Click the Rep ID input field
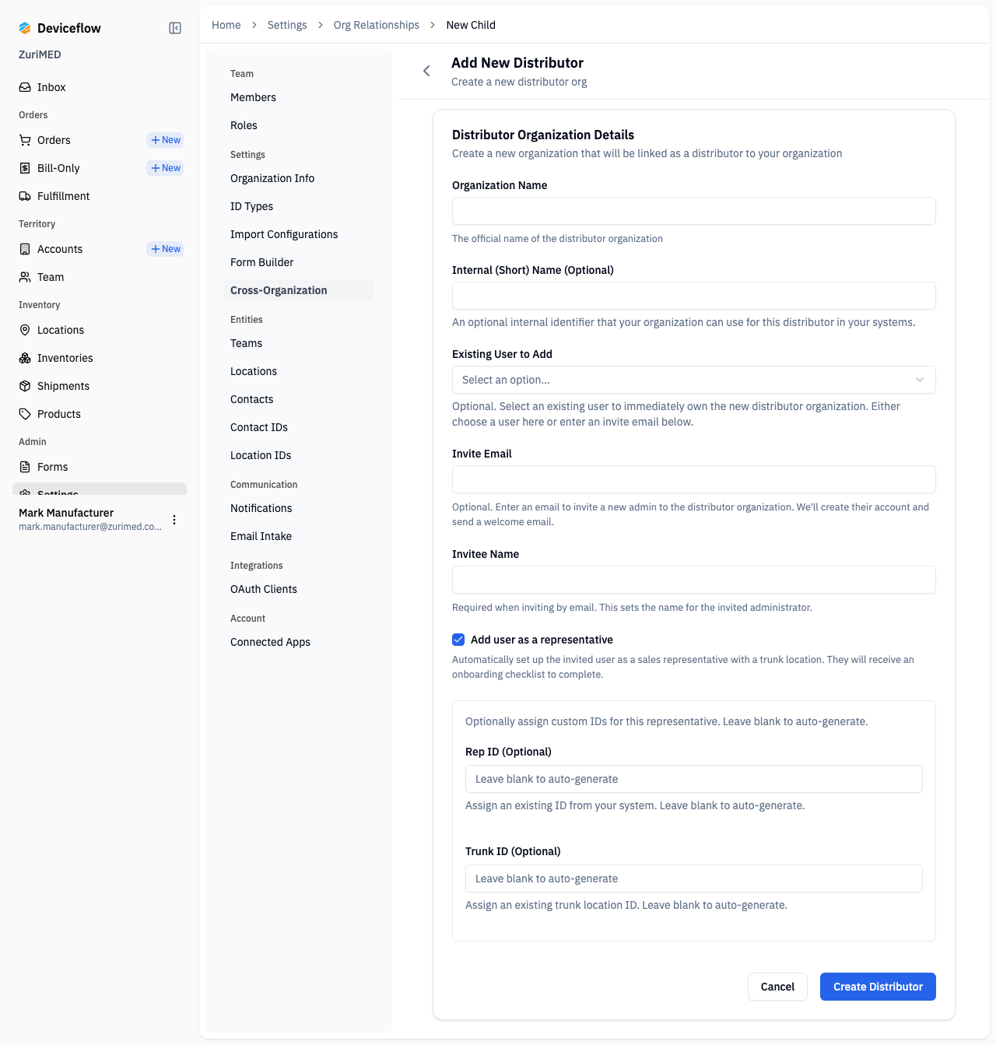The image size is (996, 1045). pos(694,779)
